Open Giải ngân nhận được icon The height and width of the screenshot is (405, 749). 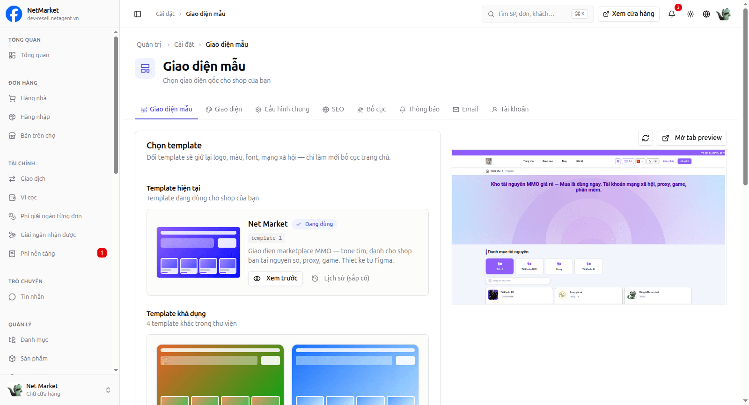pyautogui.click(x=12, y=235)
